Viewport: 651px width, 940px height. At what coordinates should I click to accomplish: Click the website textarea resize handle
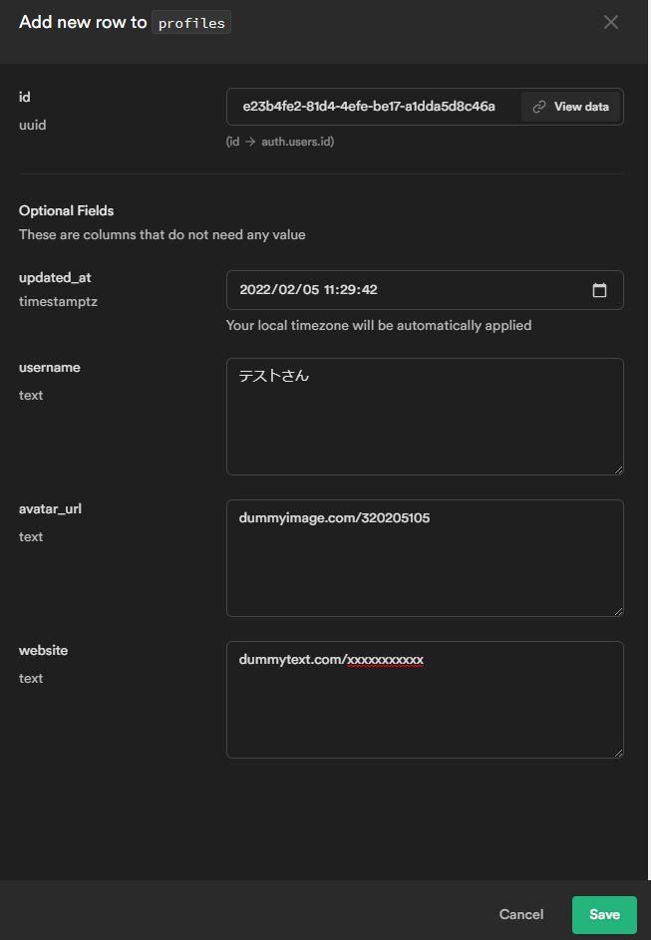click(x=618, y=752)
